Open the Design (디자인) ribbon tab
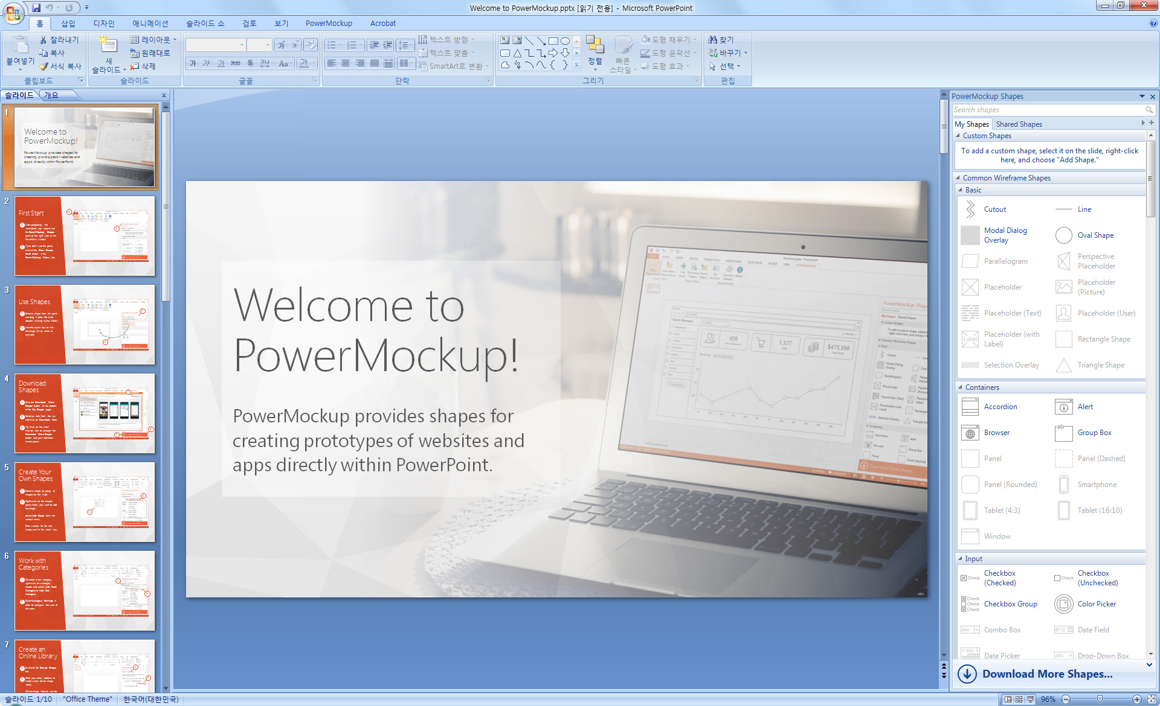This screenshot has width=1160, height=706. (x=104, y=24)
